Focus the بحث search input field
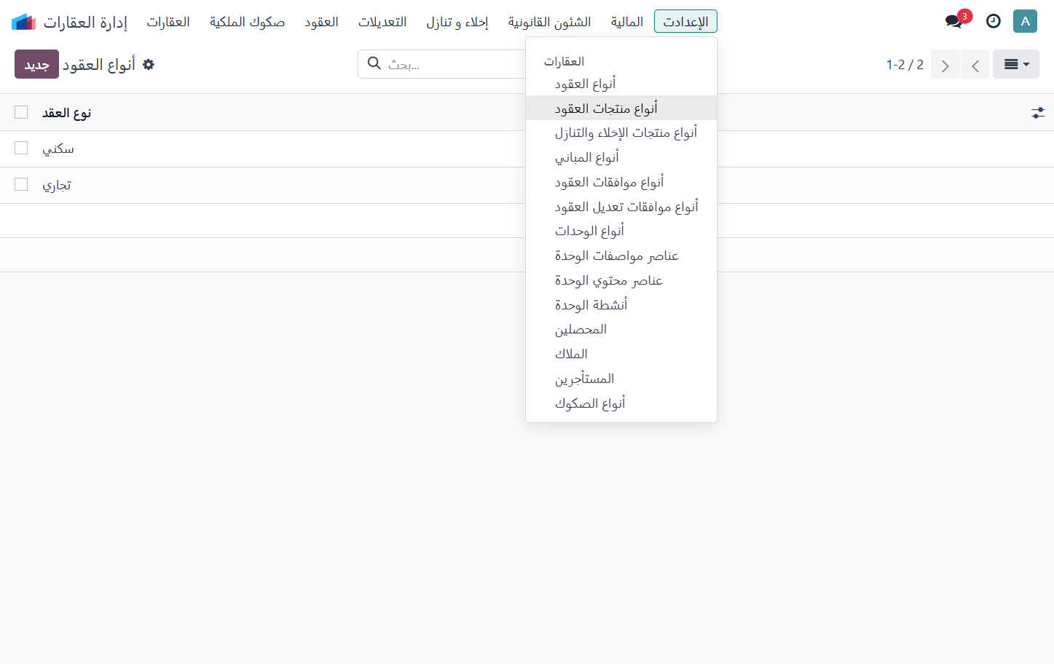Screen dimensions: 1054x664 [455, 64]
